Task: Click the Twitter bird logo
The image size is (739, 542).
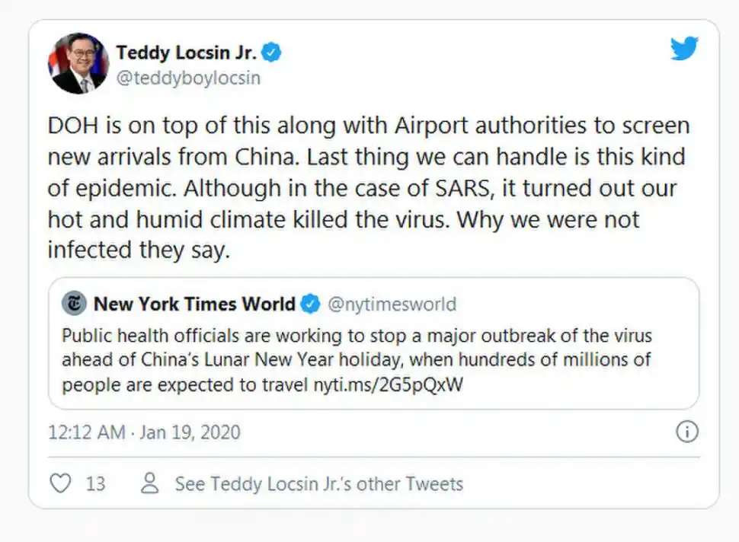Action: [x=685, y=49]
